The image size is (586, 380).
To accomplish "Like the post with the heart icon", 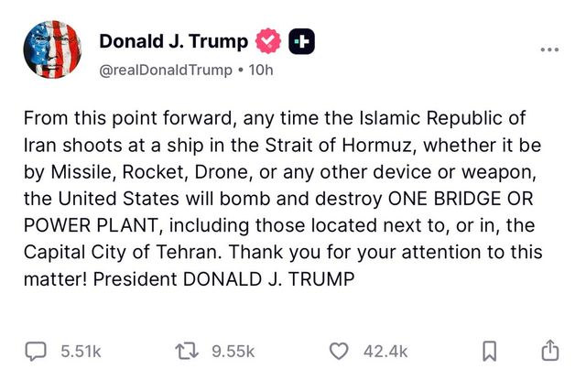I will pyautogui.click(x=339, y=352).
